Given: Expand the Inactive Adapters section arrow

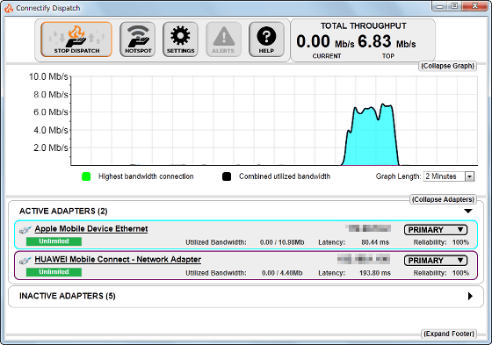Looking at the screenshot, I should point(470,296).
